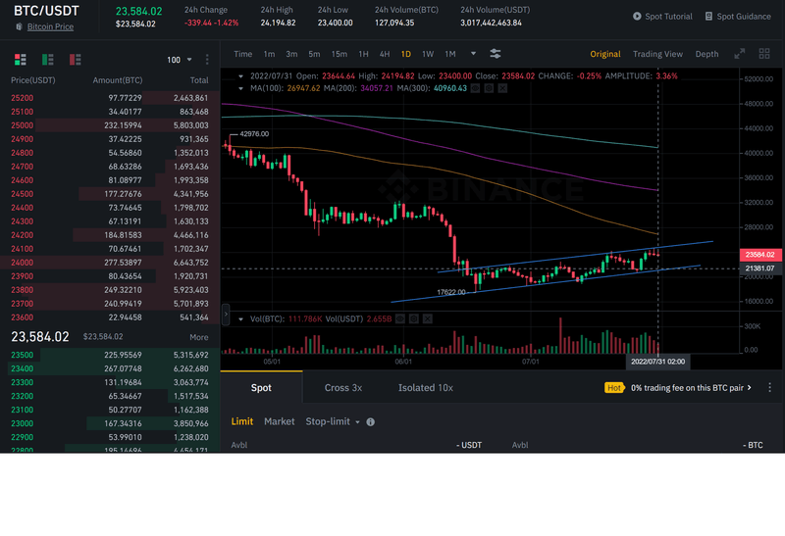Click buy order at price 23500

(110, 355)
